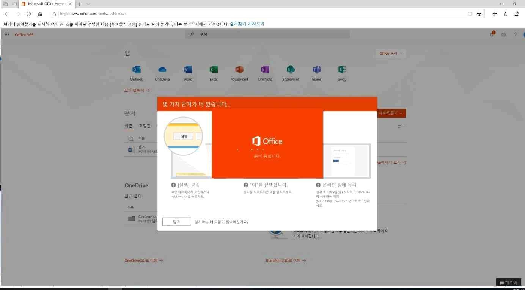
Task: Click the 이름 column header in documents
Action: 141,138
